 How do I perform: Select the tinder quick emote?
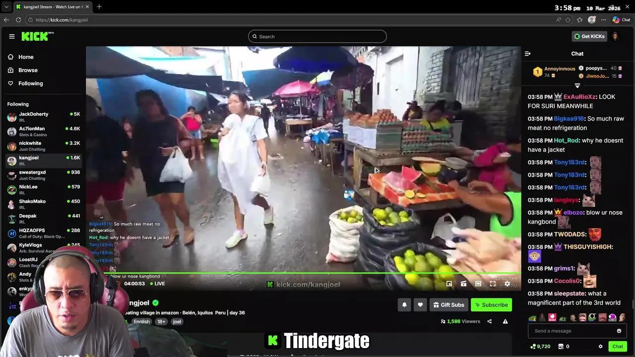point(552,317)
